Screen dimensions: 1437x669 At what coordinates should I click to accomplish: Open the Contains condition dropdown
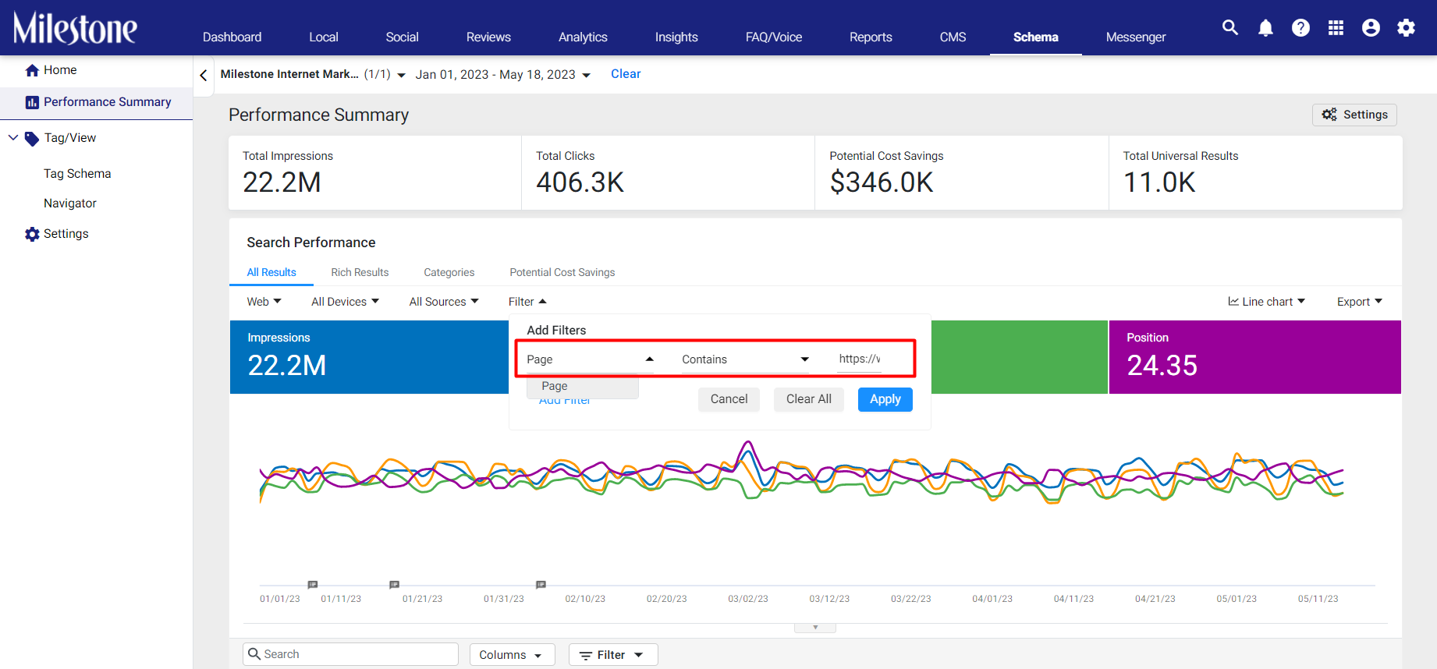746,359
